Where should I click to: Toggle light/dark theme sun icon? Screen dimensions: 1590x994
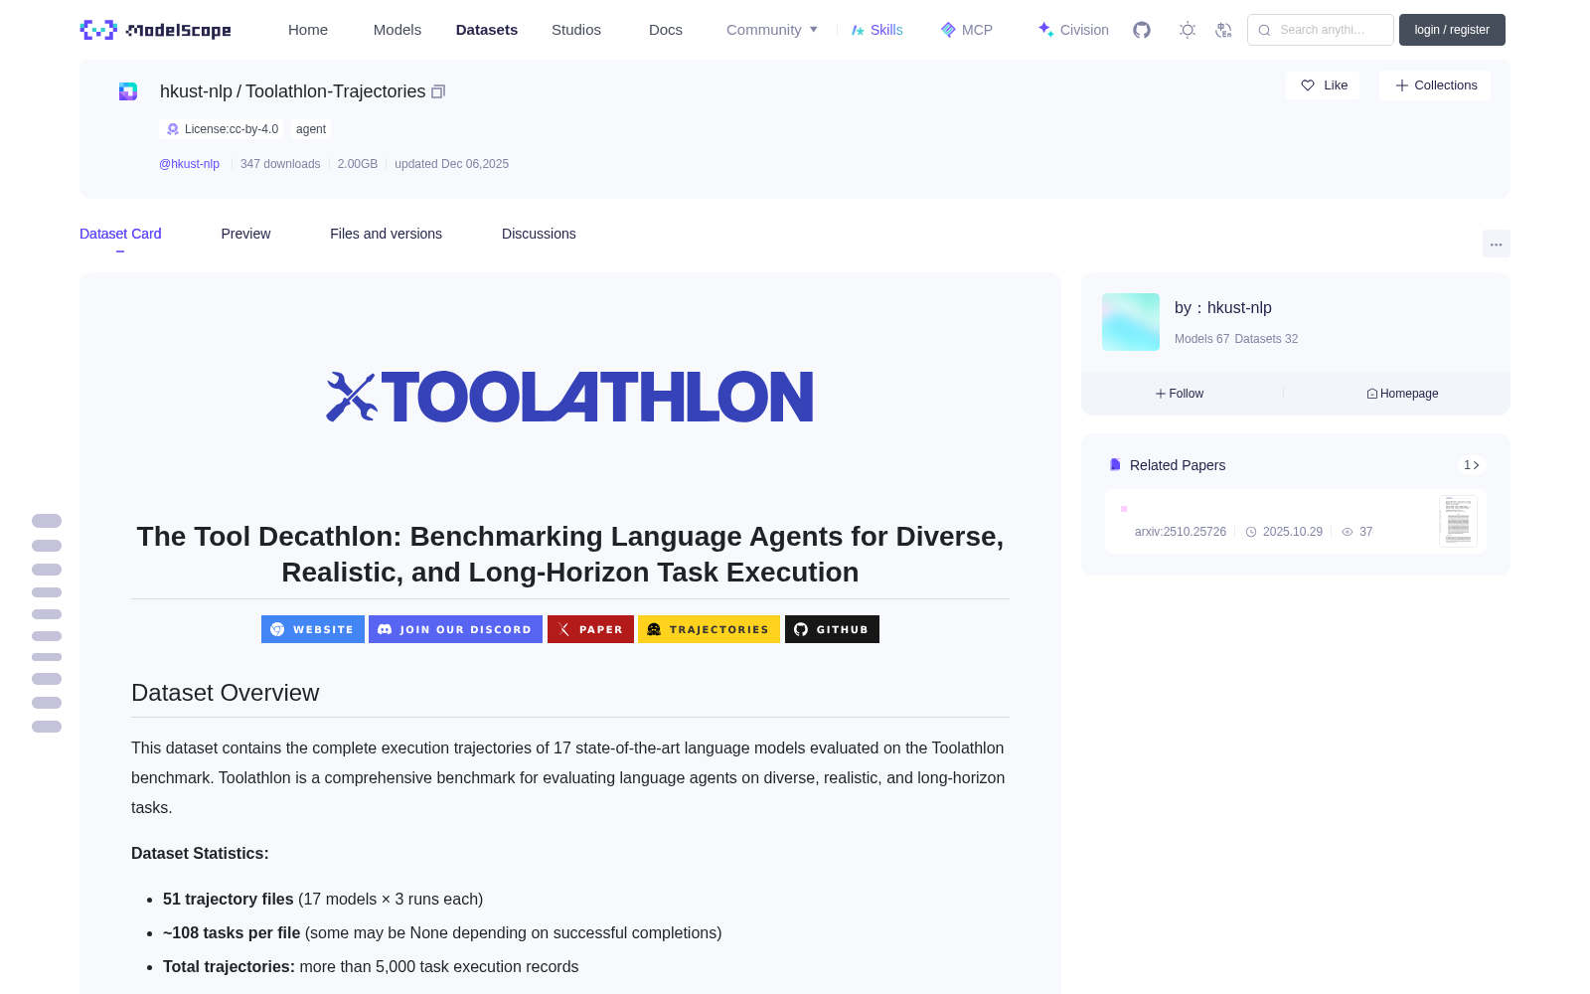tap(1188, 30)
